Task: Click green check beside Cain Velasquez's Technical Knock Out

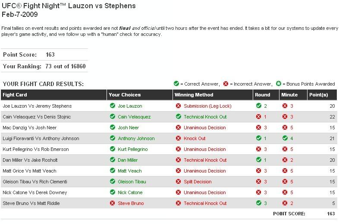Action: coord(178,117)
